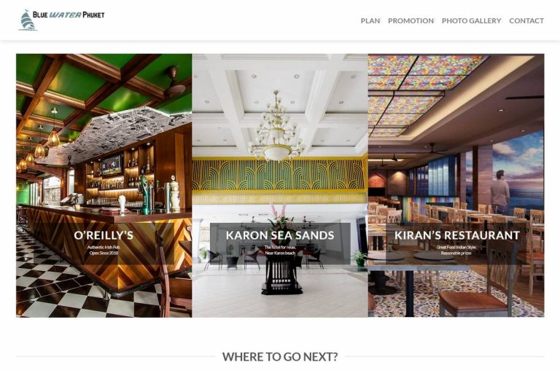Click 'The hotel for relax Near Karon beach' caption
Screen dimensions: 560x373
coord(280,250)
